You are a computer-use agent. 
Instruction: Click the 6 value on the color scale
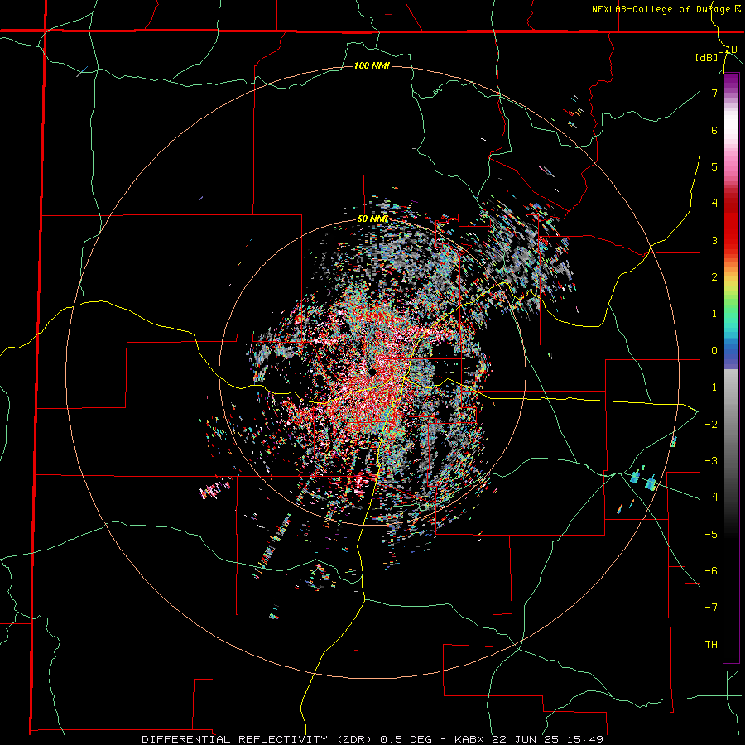(x=714, y=130)
